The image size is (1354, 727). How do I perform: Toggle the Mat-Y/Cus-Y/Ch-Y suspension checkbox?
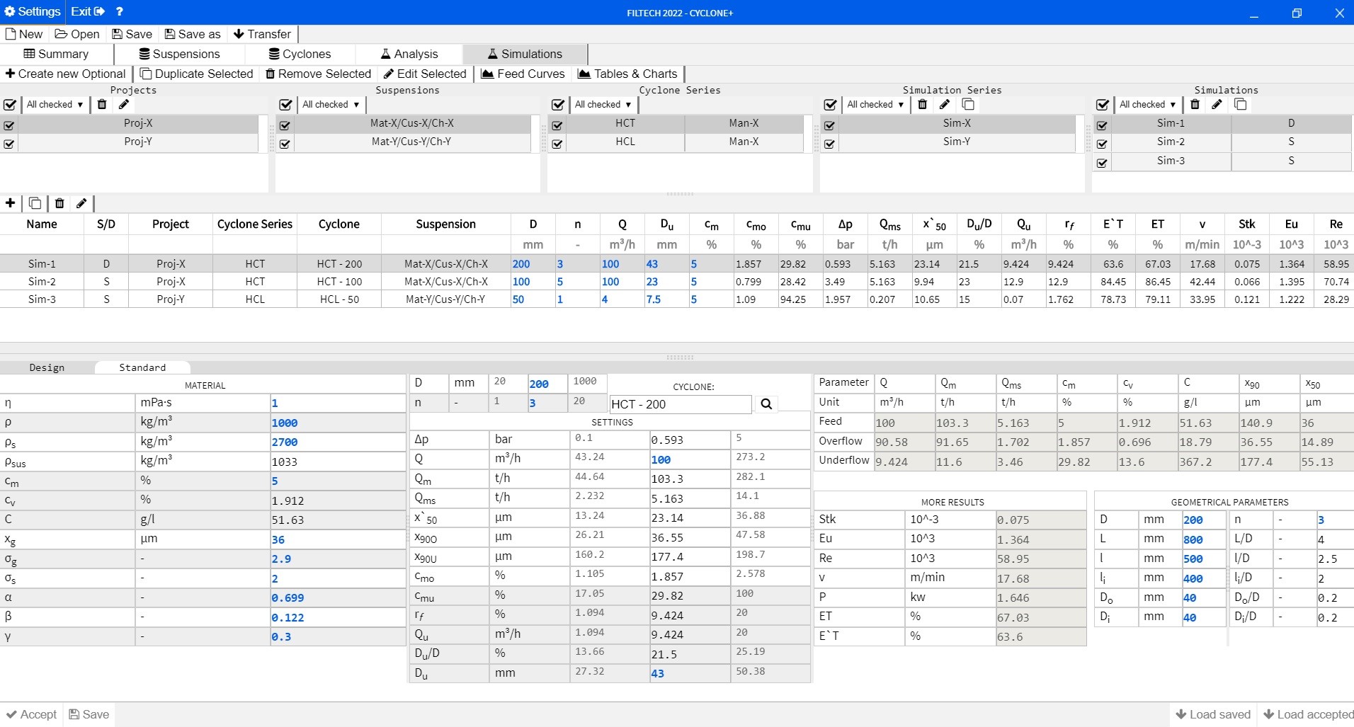(285, 144)
